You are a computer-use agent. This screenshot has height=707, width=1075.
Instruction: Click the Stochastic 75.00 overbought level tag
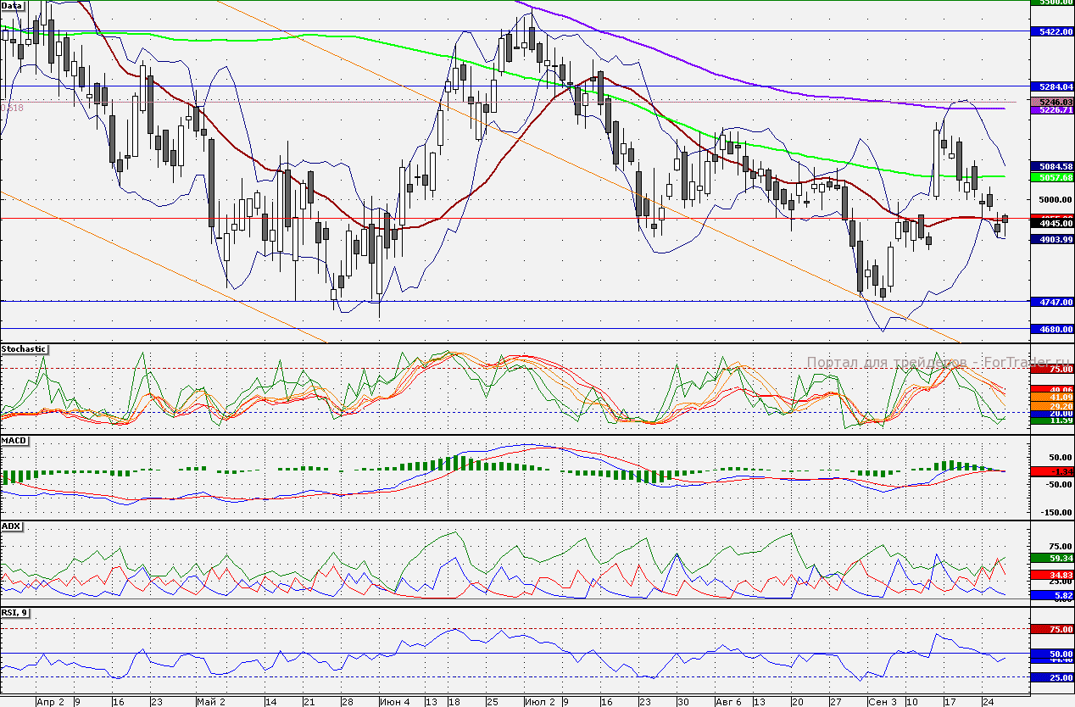click(x=1051, y=369)
